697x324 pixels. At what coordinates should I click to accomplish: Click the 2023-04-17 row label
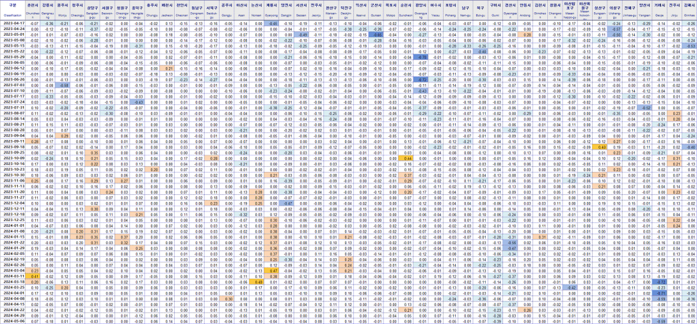(12, 23)
